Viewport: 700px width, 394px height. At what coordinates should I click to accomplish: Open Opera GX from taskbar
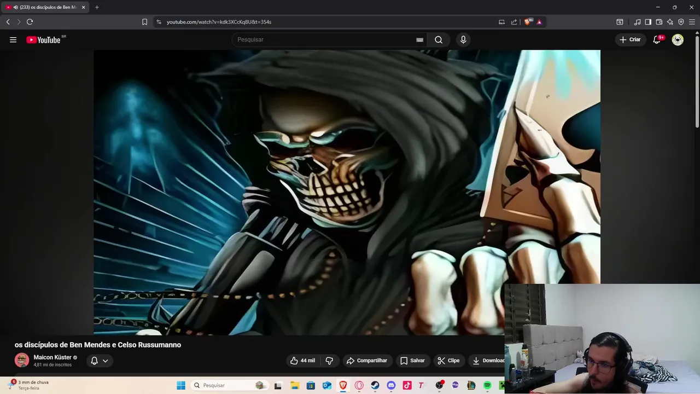click(359, 385)
